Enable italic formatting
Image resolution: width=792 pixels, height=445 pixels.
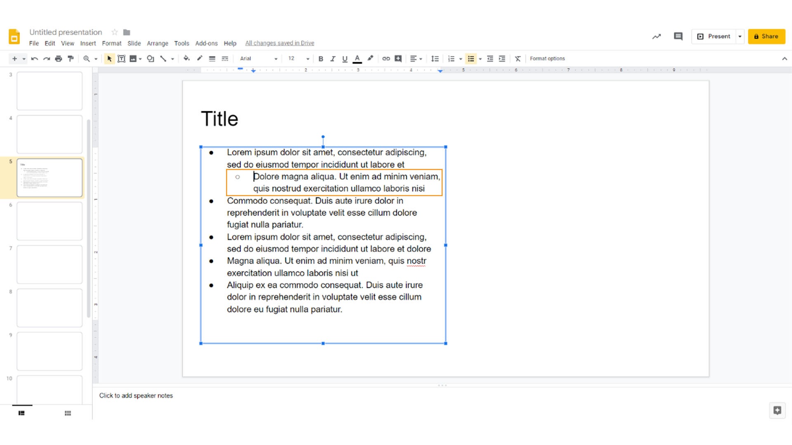click(332, 58)
